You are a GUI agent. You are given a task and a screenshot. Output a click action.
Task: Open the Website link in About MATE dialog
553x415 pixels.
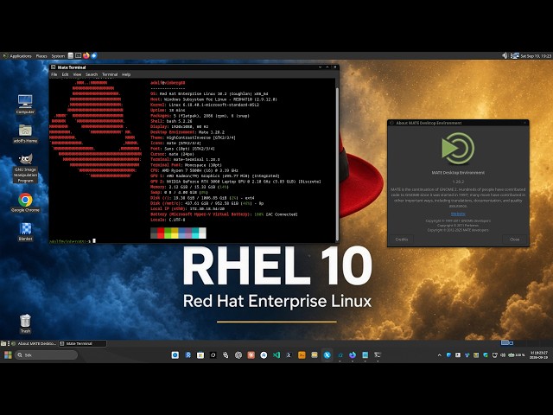458,214
